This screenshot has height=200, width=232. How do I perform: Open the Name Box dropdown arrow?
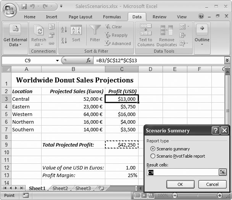[x=57, y=61]
